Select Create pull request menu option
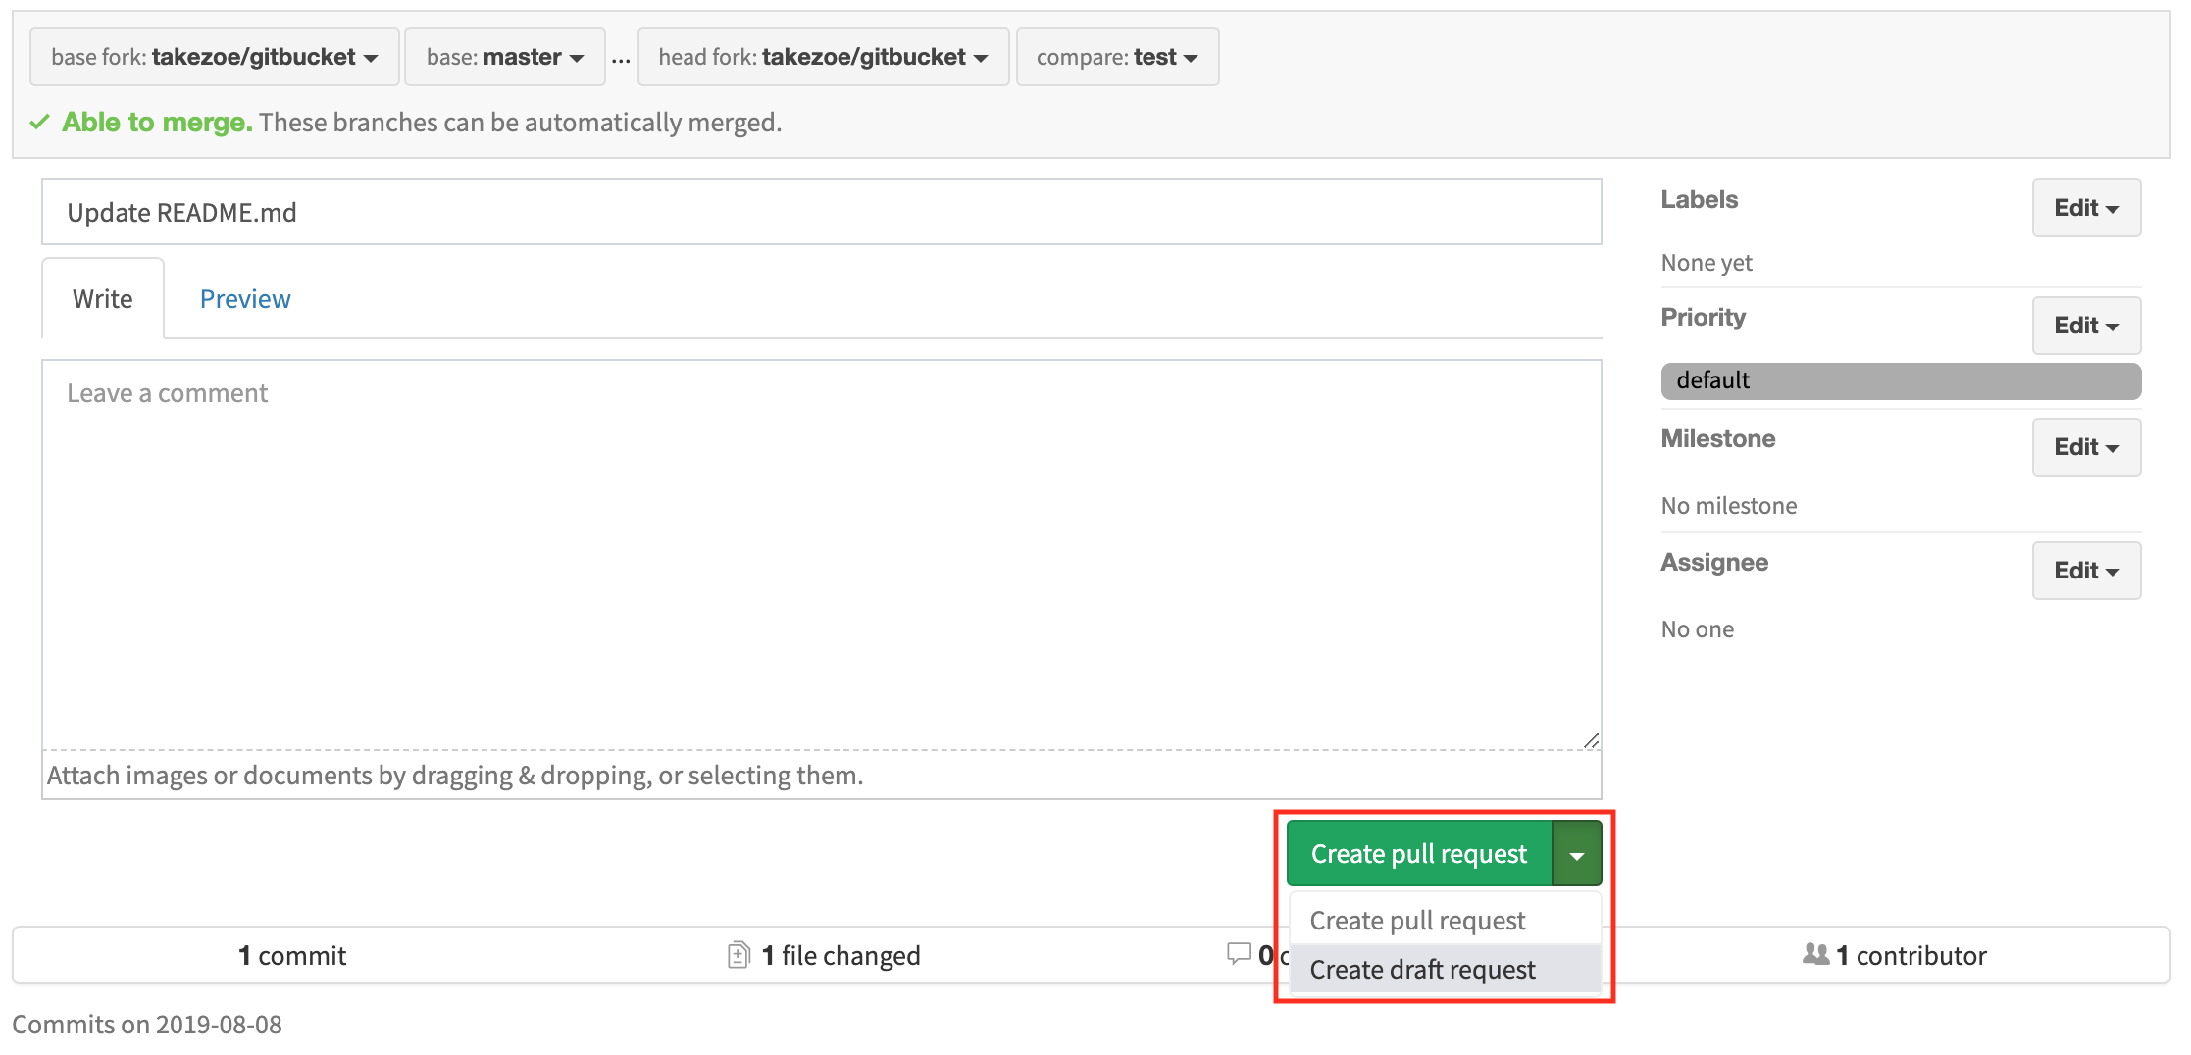This screenshot has height=1055, width=2191. click(x=1446, y=920)
